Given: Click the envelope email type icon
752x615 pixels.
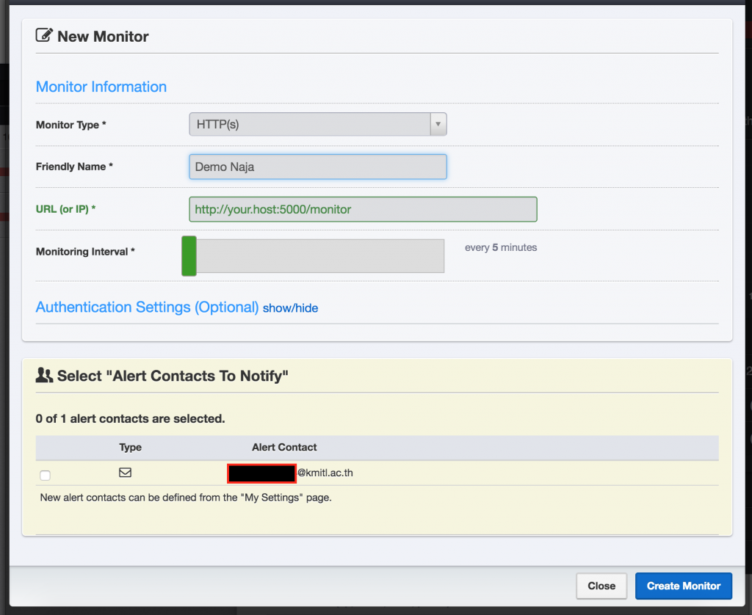Looking at the screenshot, I should pyautogui.click(x=125, y=473).
